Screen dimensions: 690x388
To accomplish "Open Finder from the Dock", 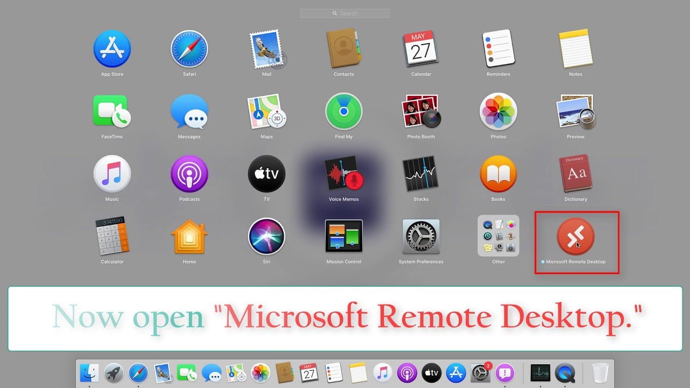I will [x=89, y=373].
